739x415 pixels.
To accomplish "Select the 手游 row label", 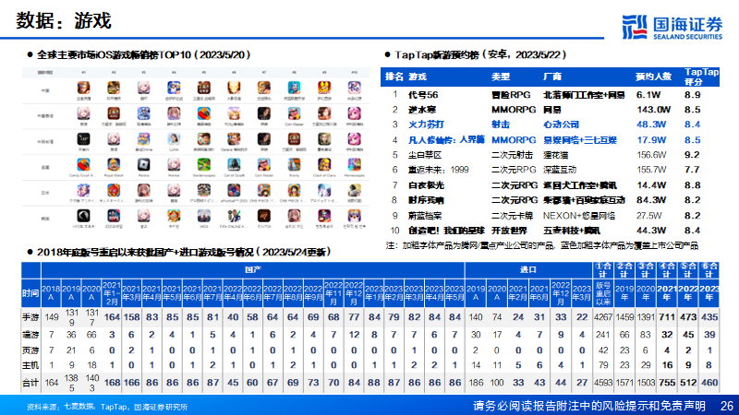I will tap(30, 317).
